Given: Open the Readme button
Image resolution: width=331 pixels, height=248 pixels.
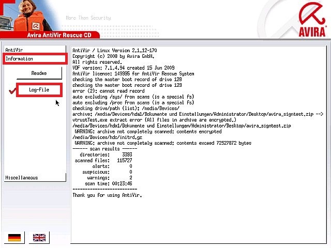Looking at the screenshot, I should click(39, 73).
